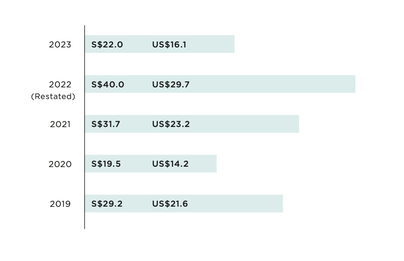Image resolution: width=404 pixels, height=261 pixels.
Task: Select the S$22.0 value
Action: pos(107,45)
